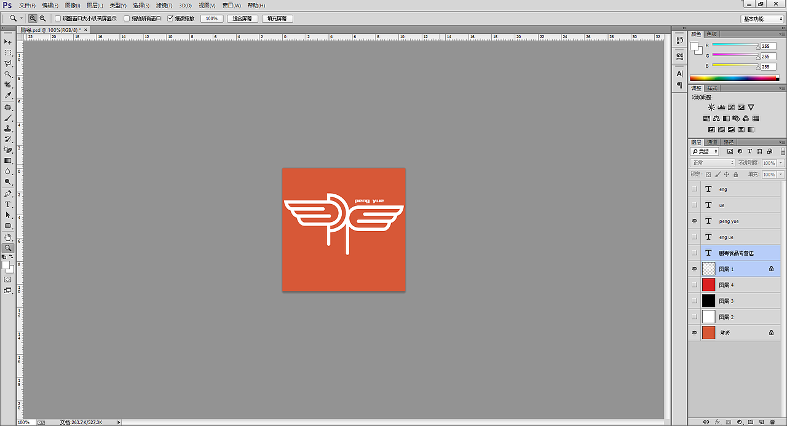The image size is (787, 426).
Task: Add a Curves adjustment
Action: (731, 108)
